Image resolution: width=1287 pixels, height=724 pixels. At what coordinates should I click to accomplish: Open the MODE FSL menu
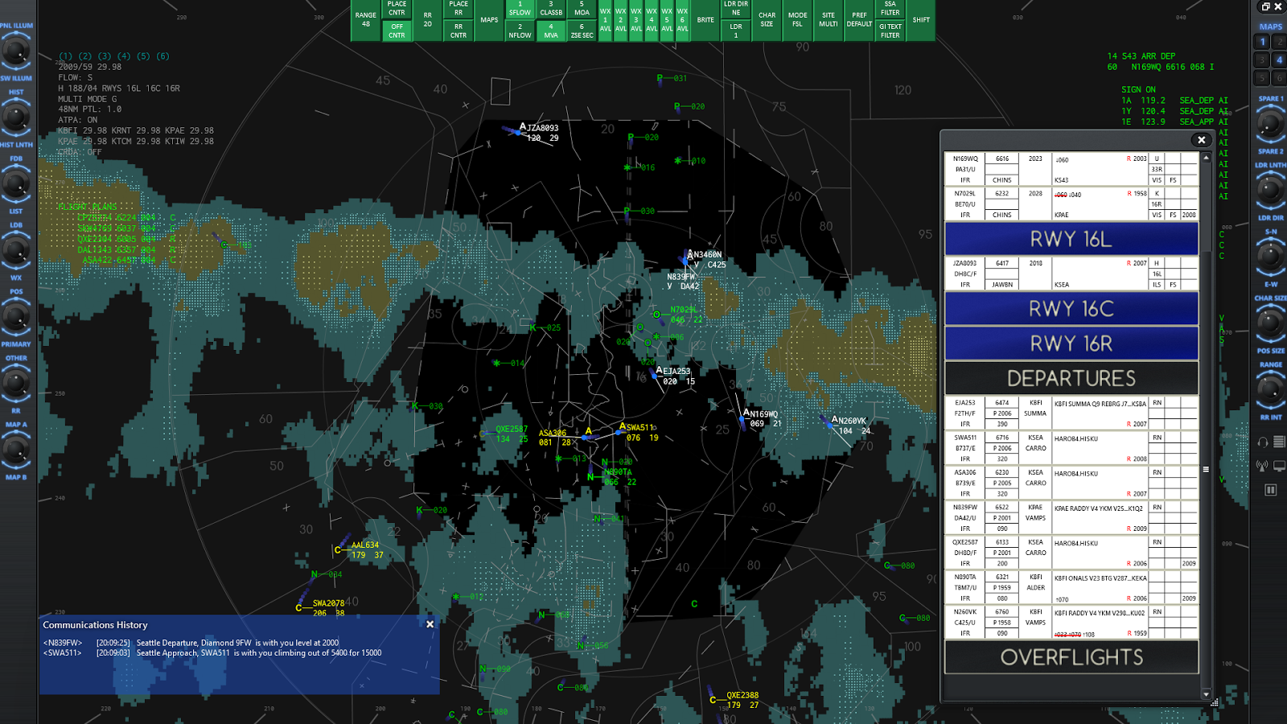(x=797, y=20)
